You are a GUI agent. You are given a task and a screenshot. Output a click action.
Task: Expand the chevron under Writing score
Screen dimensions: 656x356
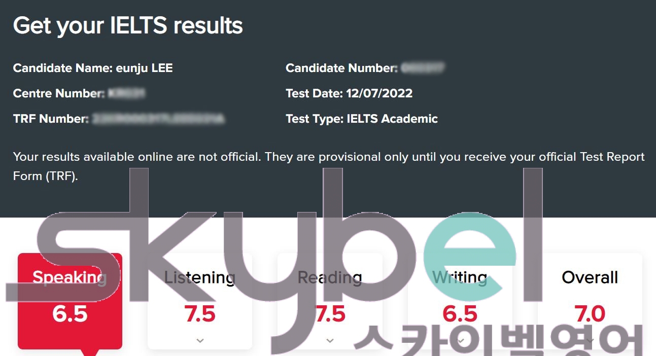click(x=460, y=341)
